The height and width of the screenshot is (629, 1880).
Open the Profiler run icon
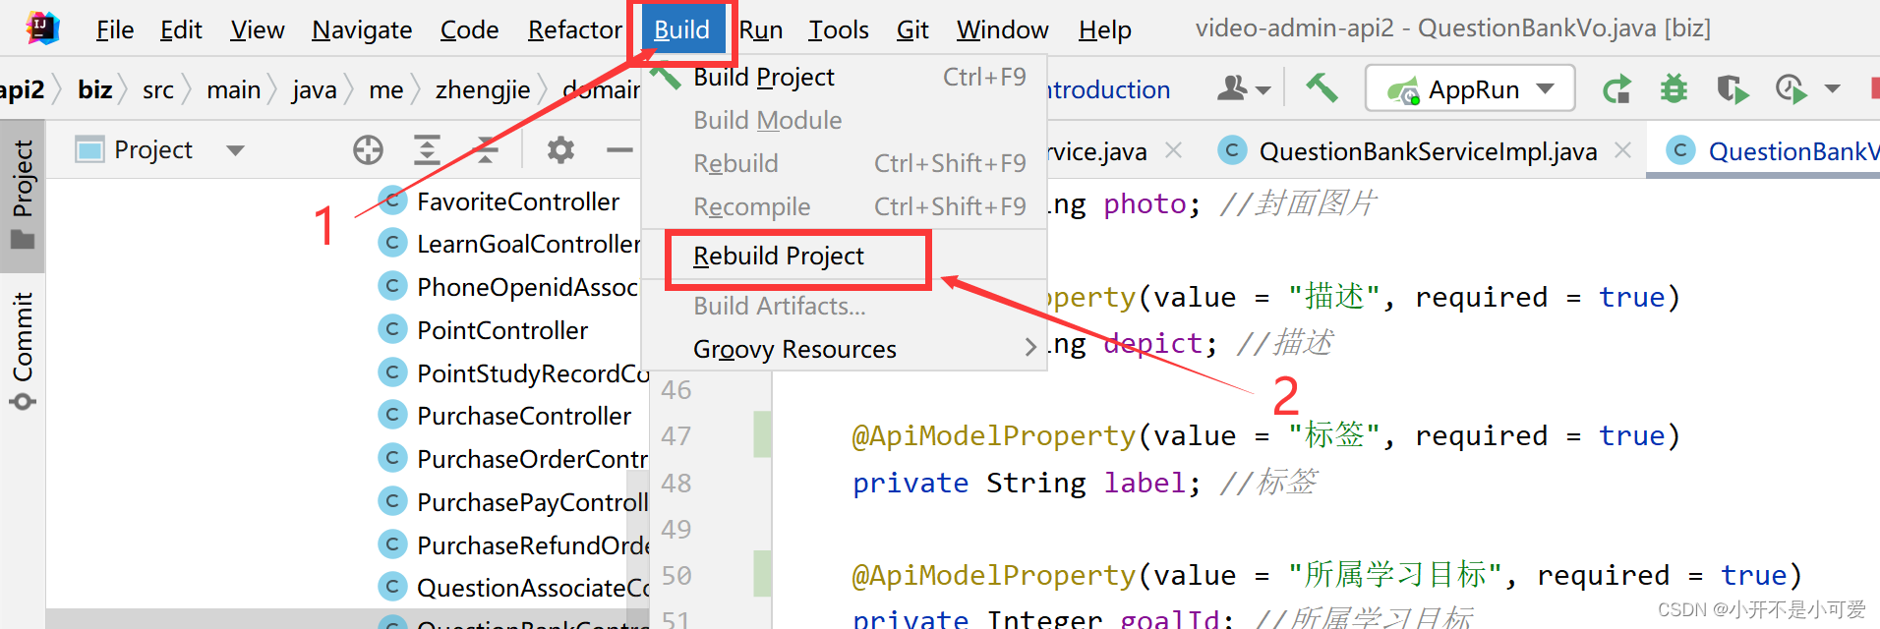1792,88
